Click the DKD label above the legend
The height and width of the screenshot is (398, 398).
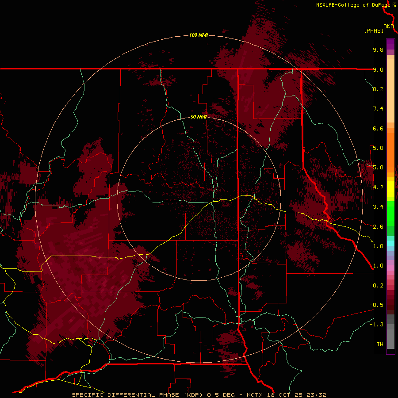pyautogui.click(x=389, y=26)
